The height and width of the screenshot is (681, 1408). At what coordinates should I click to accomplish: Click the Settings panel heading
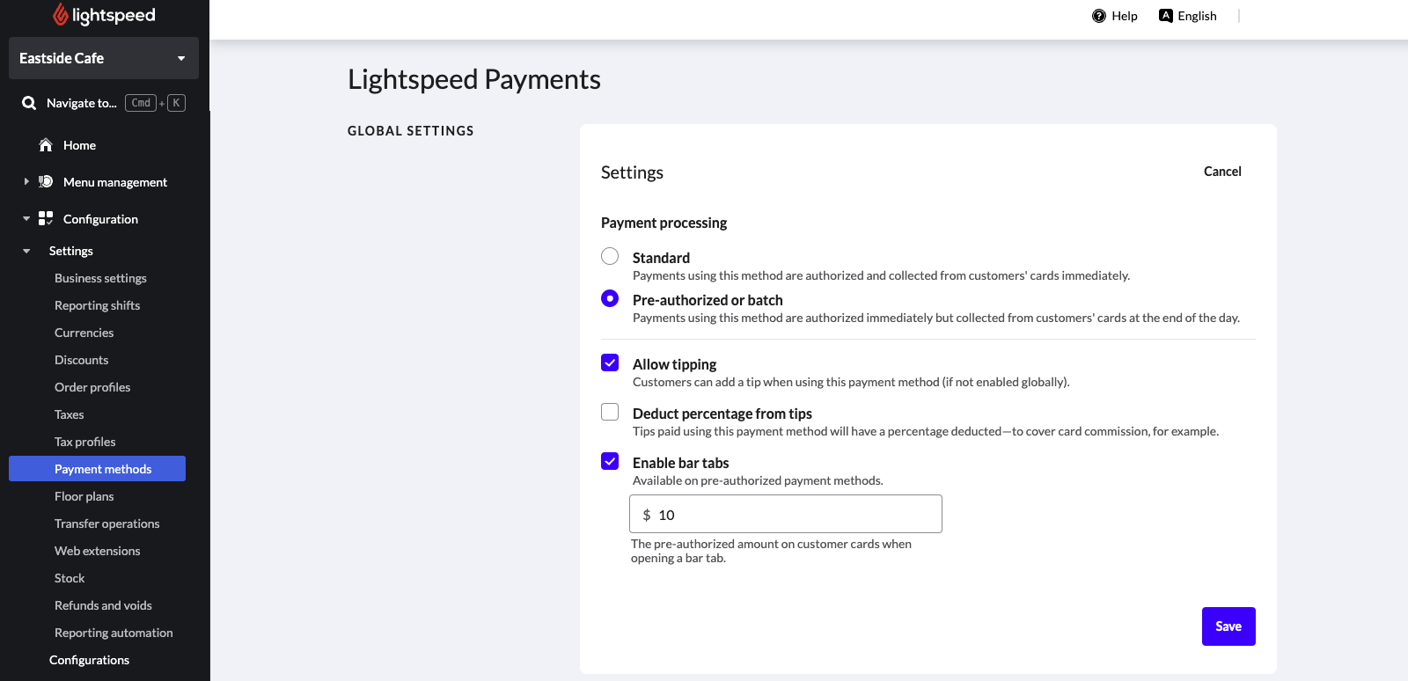tap(632, 172)
